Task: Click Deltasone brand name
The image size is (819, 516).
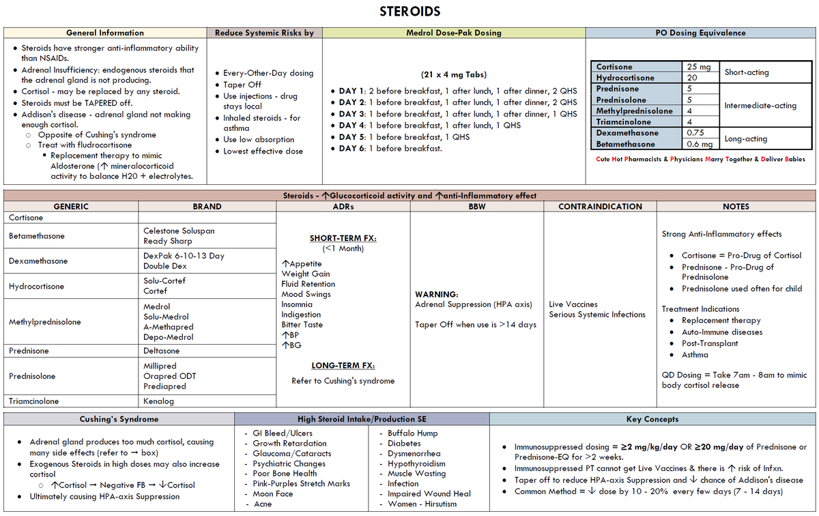Action: point(161,351)
